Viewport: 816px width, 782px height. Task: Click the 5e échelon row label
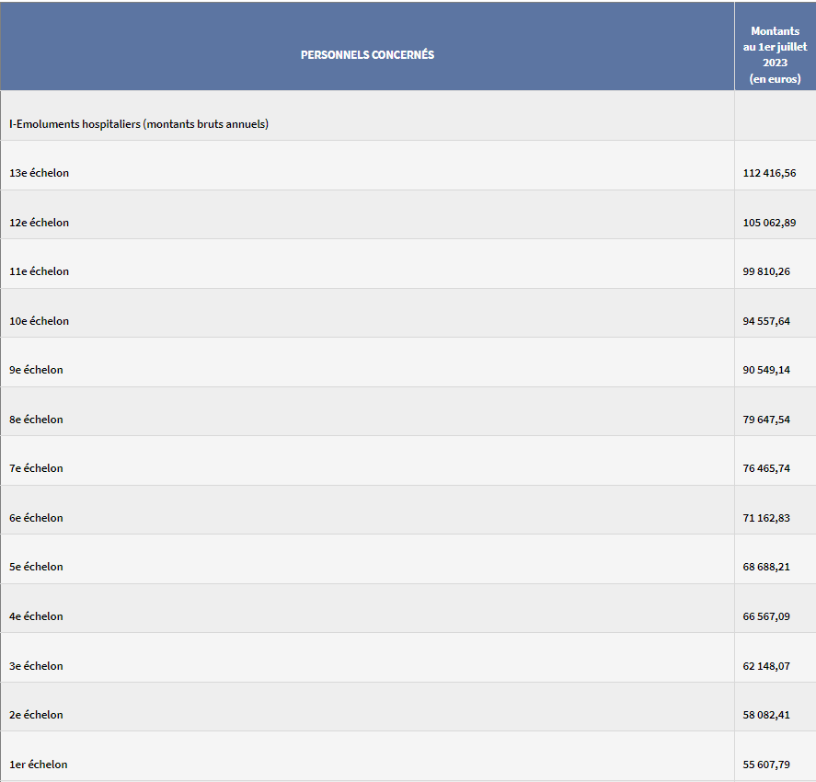pos(36,567)
